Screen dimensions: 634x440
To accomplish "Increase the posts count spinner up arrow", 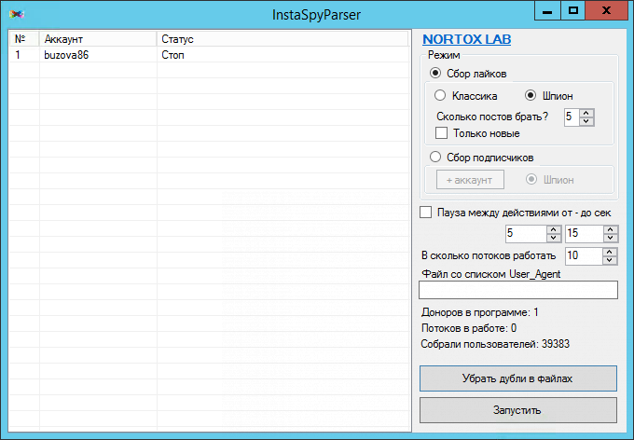I will click(x=586, y=113).
